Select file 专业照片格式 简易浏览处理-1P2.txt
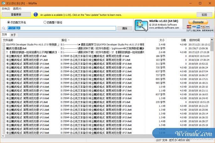Image resolution: width=215 pixels, height=143 pixels. (x=27, y=102)
